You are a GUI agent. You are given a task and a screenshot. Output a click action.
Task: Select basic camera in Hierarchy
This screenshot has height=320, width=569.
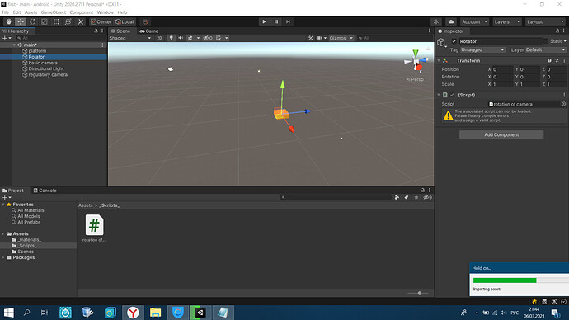point(43,63)
